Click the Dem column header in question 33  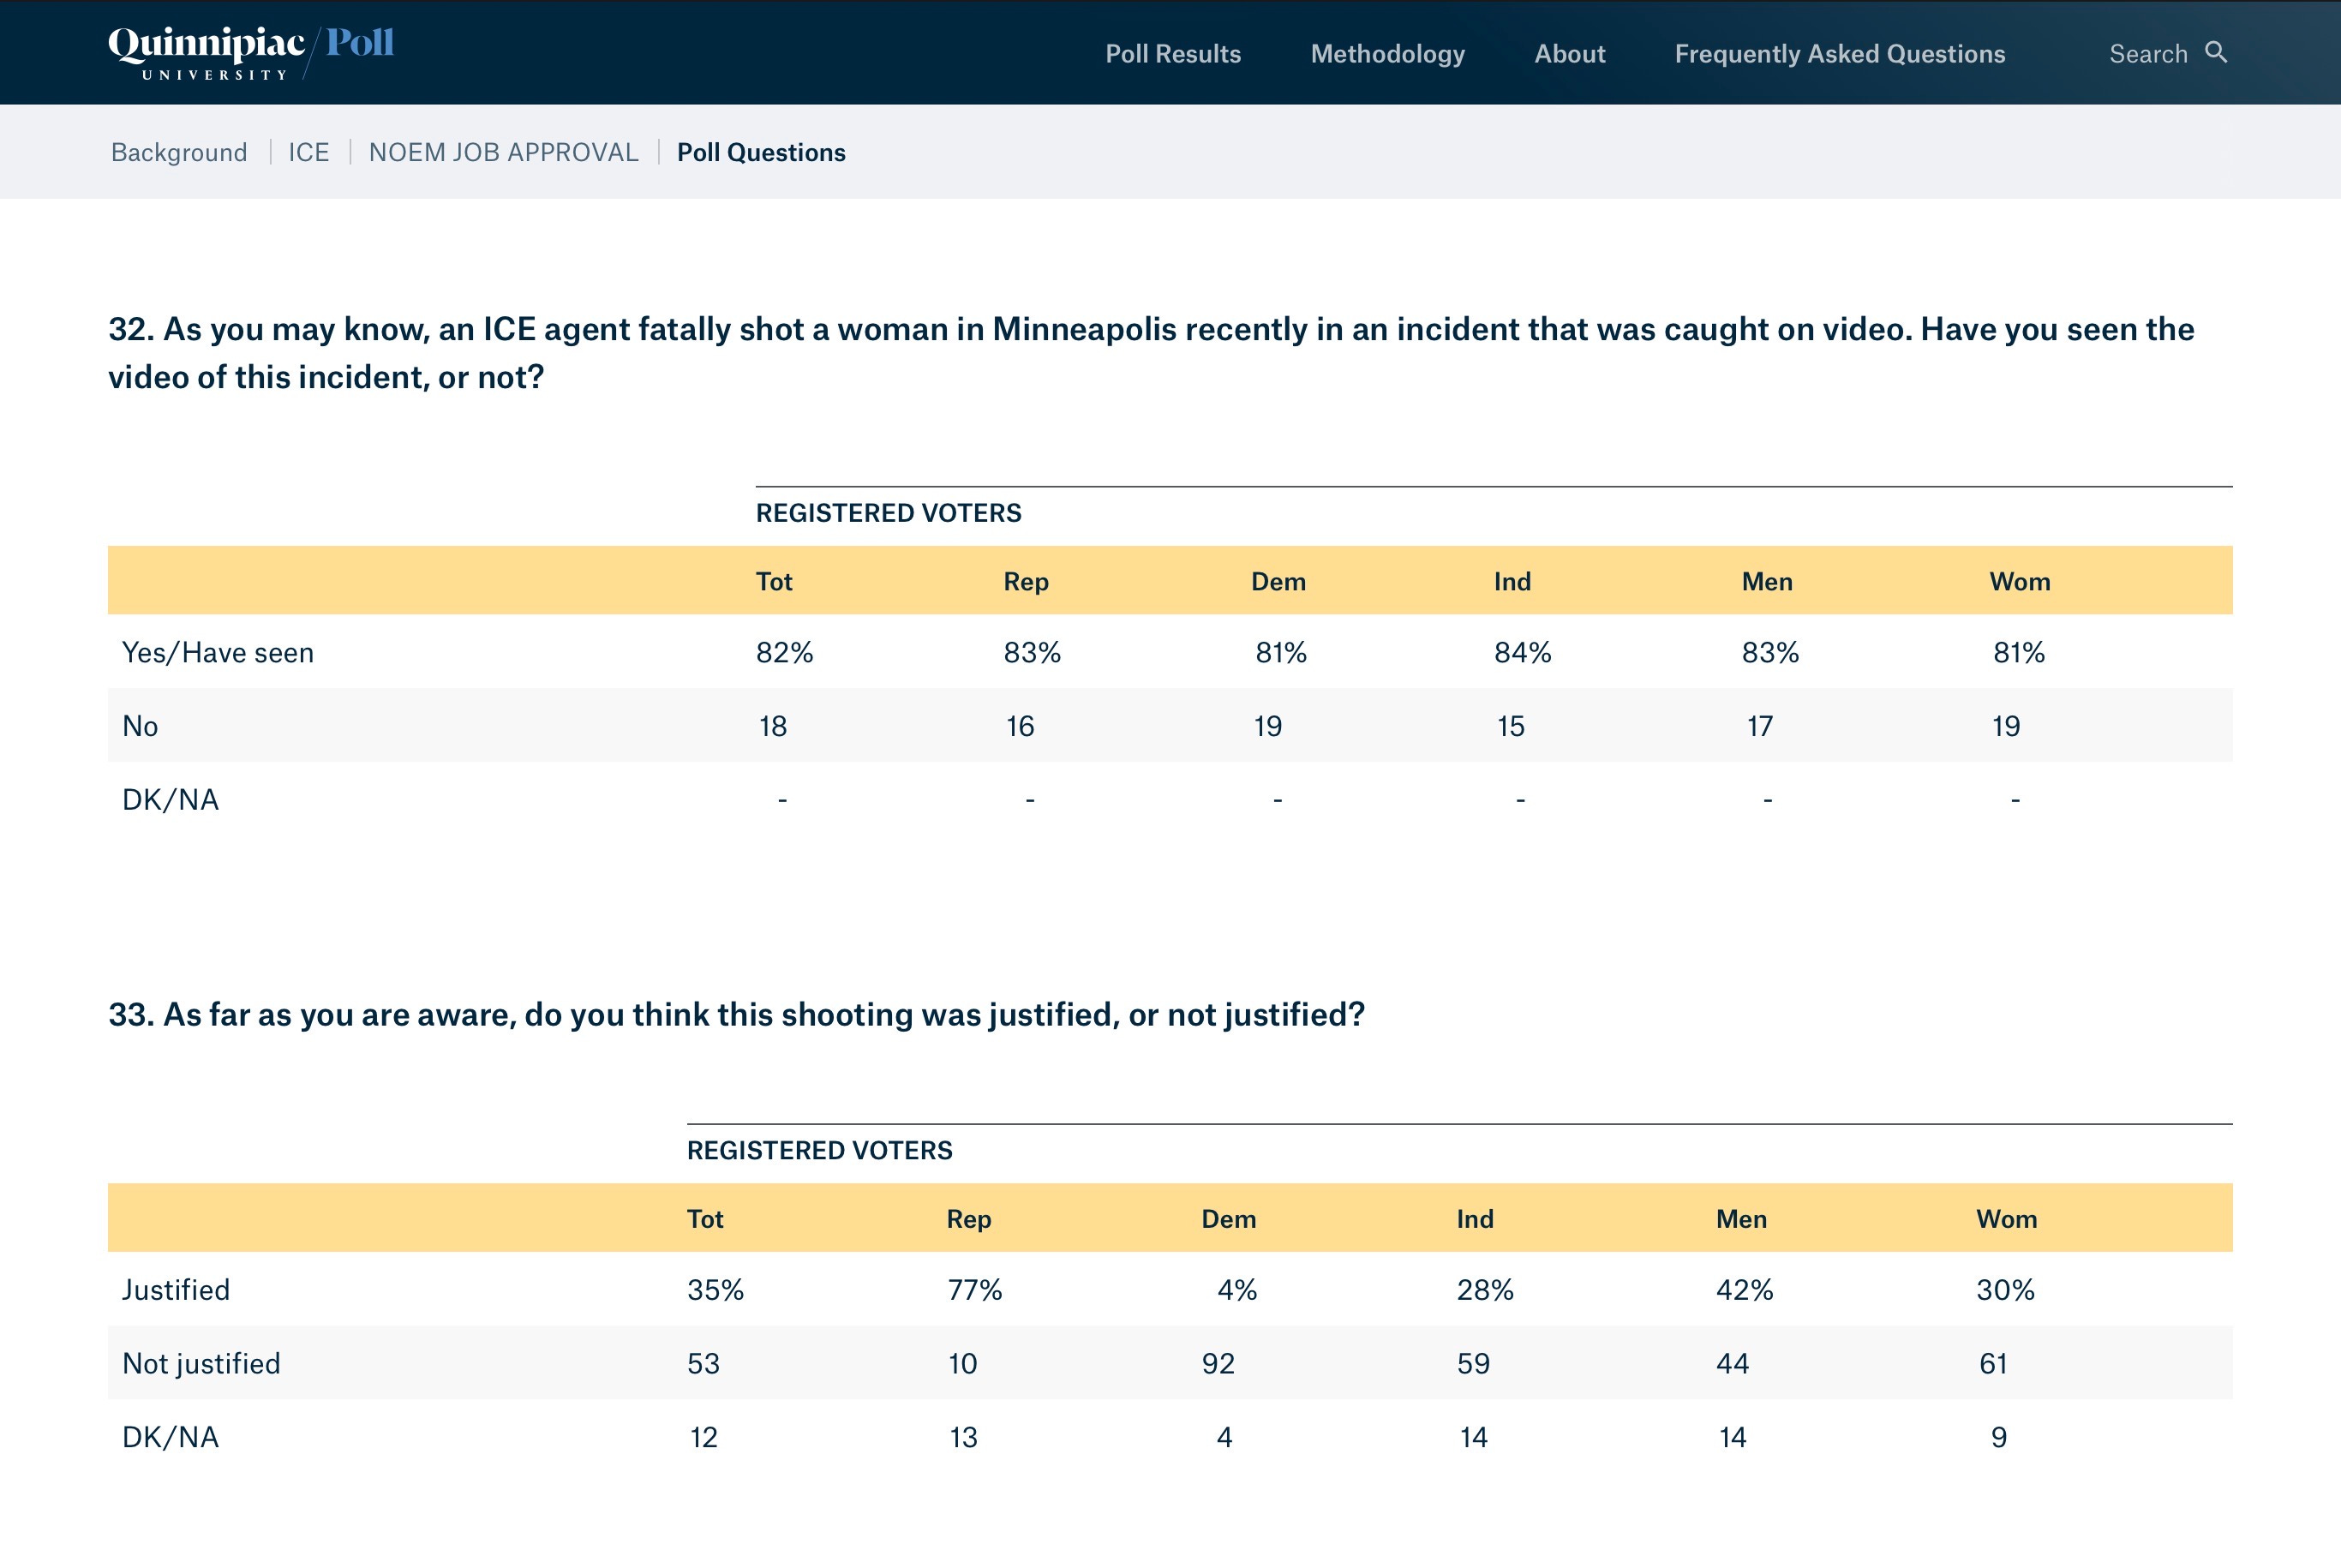(x=1228, y=1219)
